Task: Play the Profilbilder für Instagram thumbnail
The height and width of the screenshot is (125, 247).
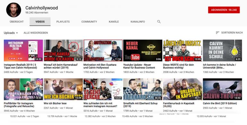Action: pos(23,89)
